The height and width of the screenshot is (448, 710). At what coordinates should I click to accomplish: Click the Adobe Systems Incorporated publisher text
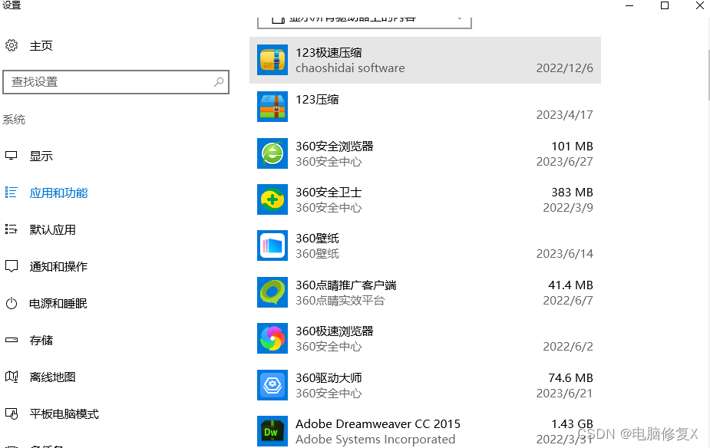click(375, 440)
